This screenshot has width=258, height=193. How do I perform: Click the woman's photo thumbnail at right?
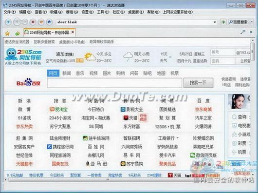[240, 101]
